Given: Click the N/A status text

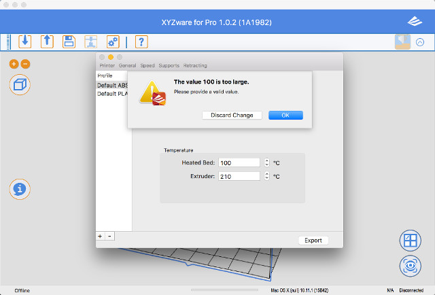Looking at the screenshot, I should click(x=390, y=290).
